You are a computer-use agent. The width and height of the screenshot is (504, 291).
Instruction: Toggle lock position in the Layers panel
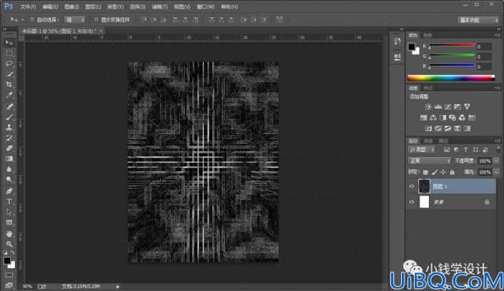443,173
